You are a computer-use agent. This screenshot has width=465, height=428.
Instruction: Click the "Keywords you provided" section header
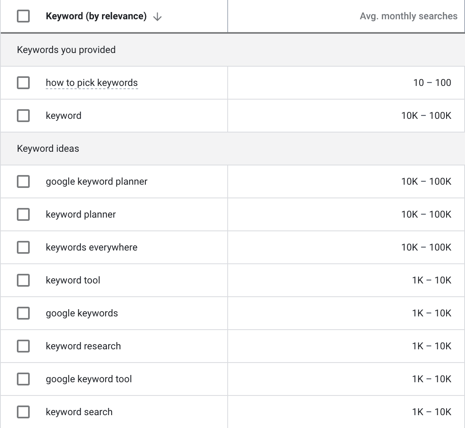tap(66, 50)
